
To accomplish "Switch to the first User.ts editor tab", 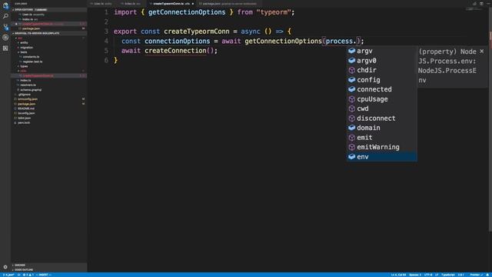I will coord(102,3).
